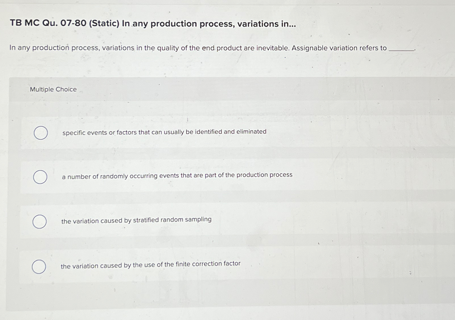455x320 pixels.
Task: Click the 'specific events or factors' answer text
Action: (x=164, y=132)
